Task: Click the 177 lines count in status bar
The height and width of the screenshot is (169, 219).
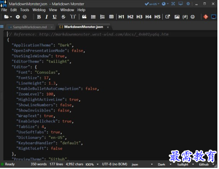Action: [56, 164]
